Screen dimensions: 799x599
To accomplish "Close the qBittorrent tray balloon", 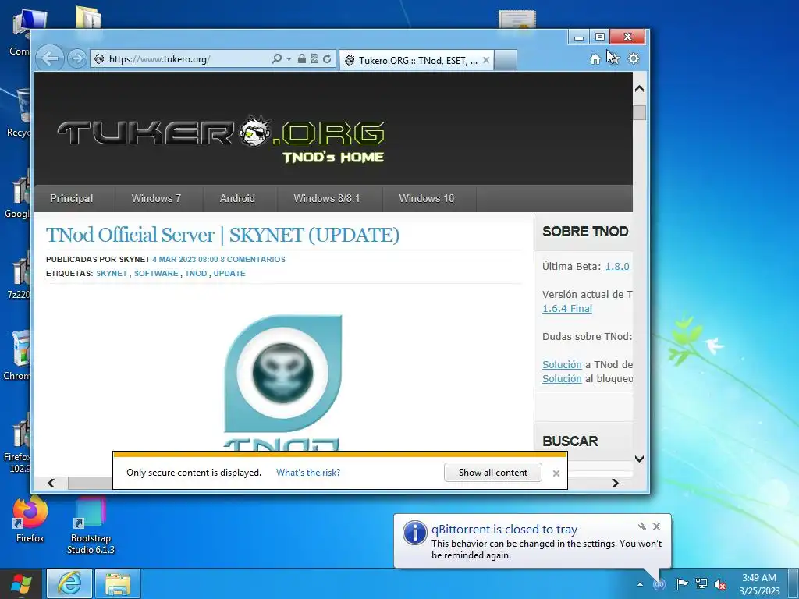I will [657, 526].
